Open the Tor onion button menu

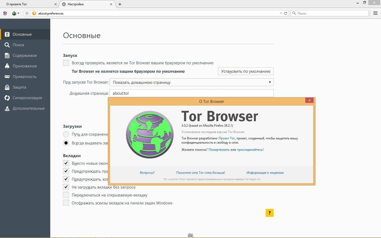point(15,13)
